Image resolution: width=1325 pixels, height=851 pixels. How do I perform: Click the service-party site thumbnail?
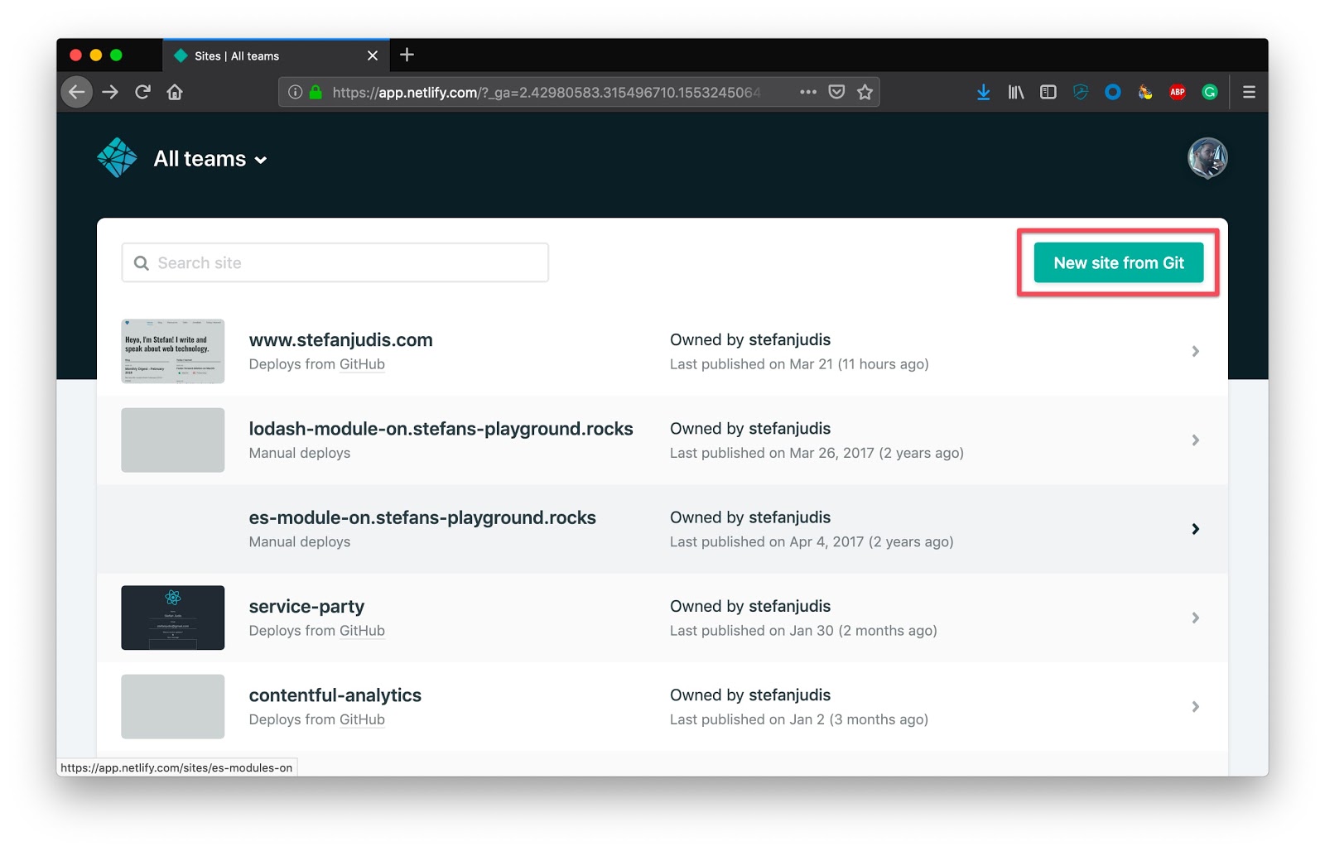pyautogui.click(x=172, y=618)
